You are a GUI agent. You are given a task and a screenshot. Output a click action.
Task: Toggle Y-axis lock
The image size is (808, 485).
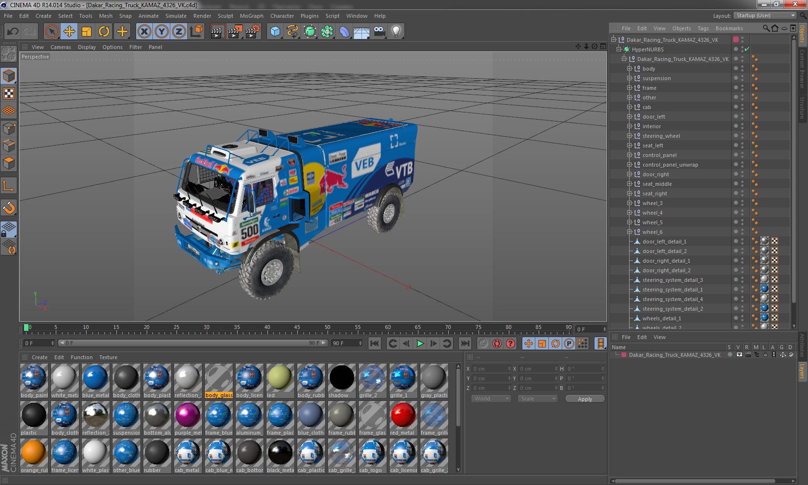point(162,32)
